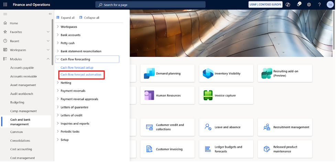Click the hamburger navigation menu icon

tap(5, 14)
